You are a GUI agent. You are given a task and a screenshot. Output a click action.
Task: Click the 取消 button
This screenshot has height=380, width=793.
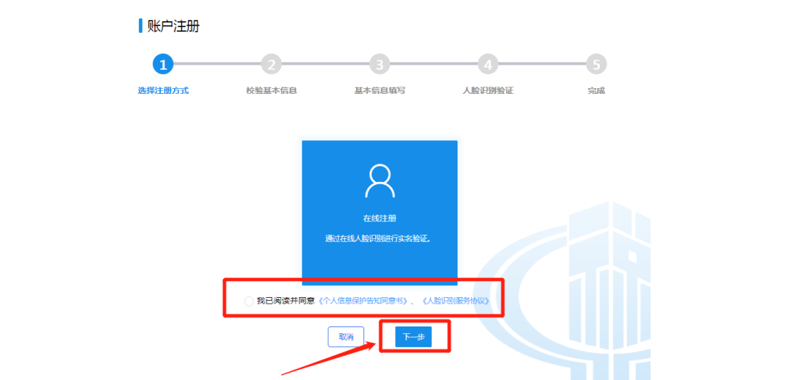pyautogui.click(x=346, y=337)
